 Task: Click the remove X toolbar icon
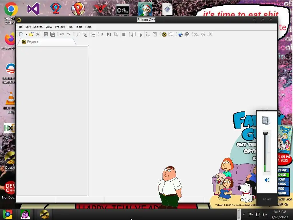pos(38,34)
